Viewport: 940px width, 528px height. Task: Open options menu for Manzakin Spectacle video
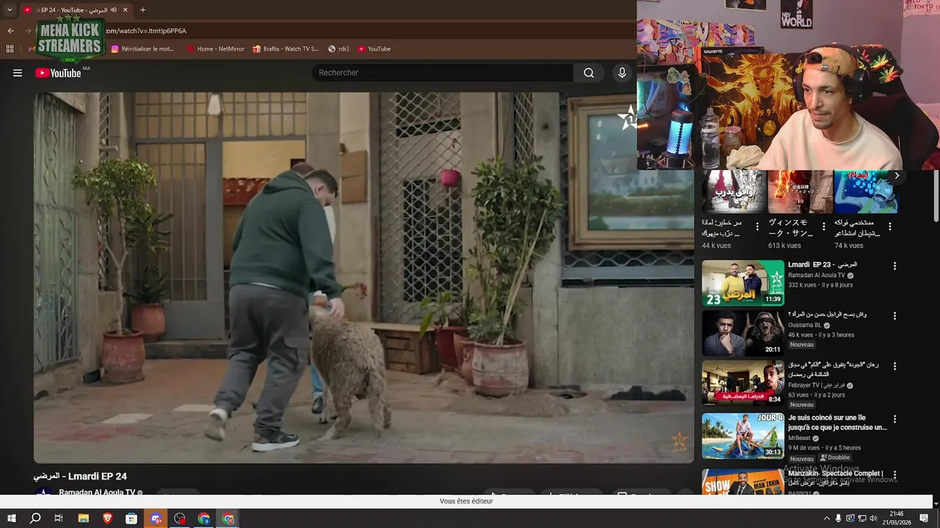pos(894,475)
